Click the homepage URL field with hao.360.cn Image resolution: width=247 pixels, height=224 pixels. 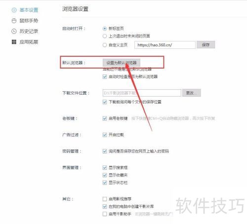[165, 45]
